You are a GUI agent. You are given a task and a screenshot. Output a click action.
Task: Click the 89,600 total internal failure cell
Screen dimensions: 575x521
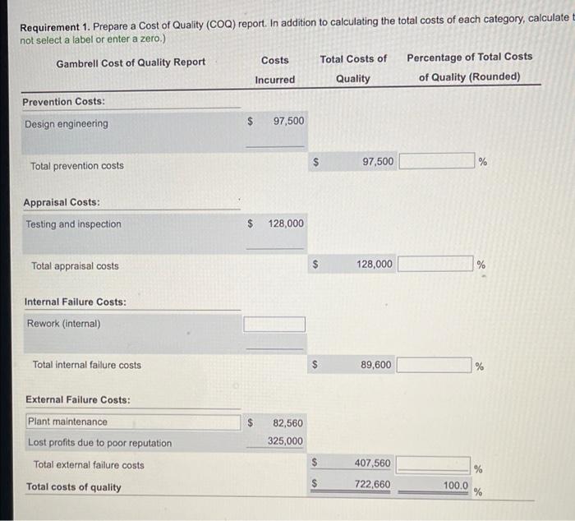click(x=352, y=365)
